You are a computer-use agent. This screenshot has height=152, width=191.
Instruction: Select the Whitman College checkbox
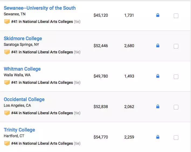point(176,77)
